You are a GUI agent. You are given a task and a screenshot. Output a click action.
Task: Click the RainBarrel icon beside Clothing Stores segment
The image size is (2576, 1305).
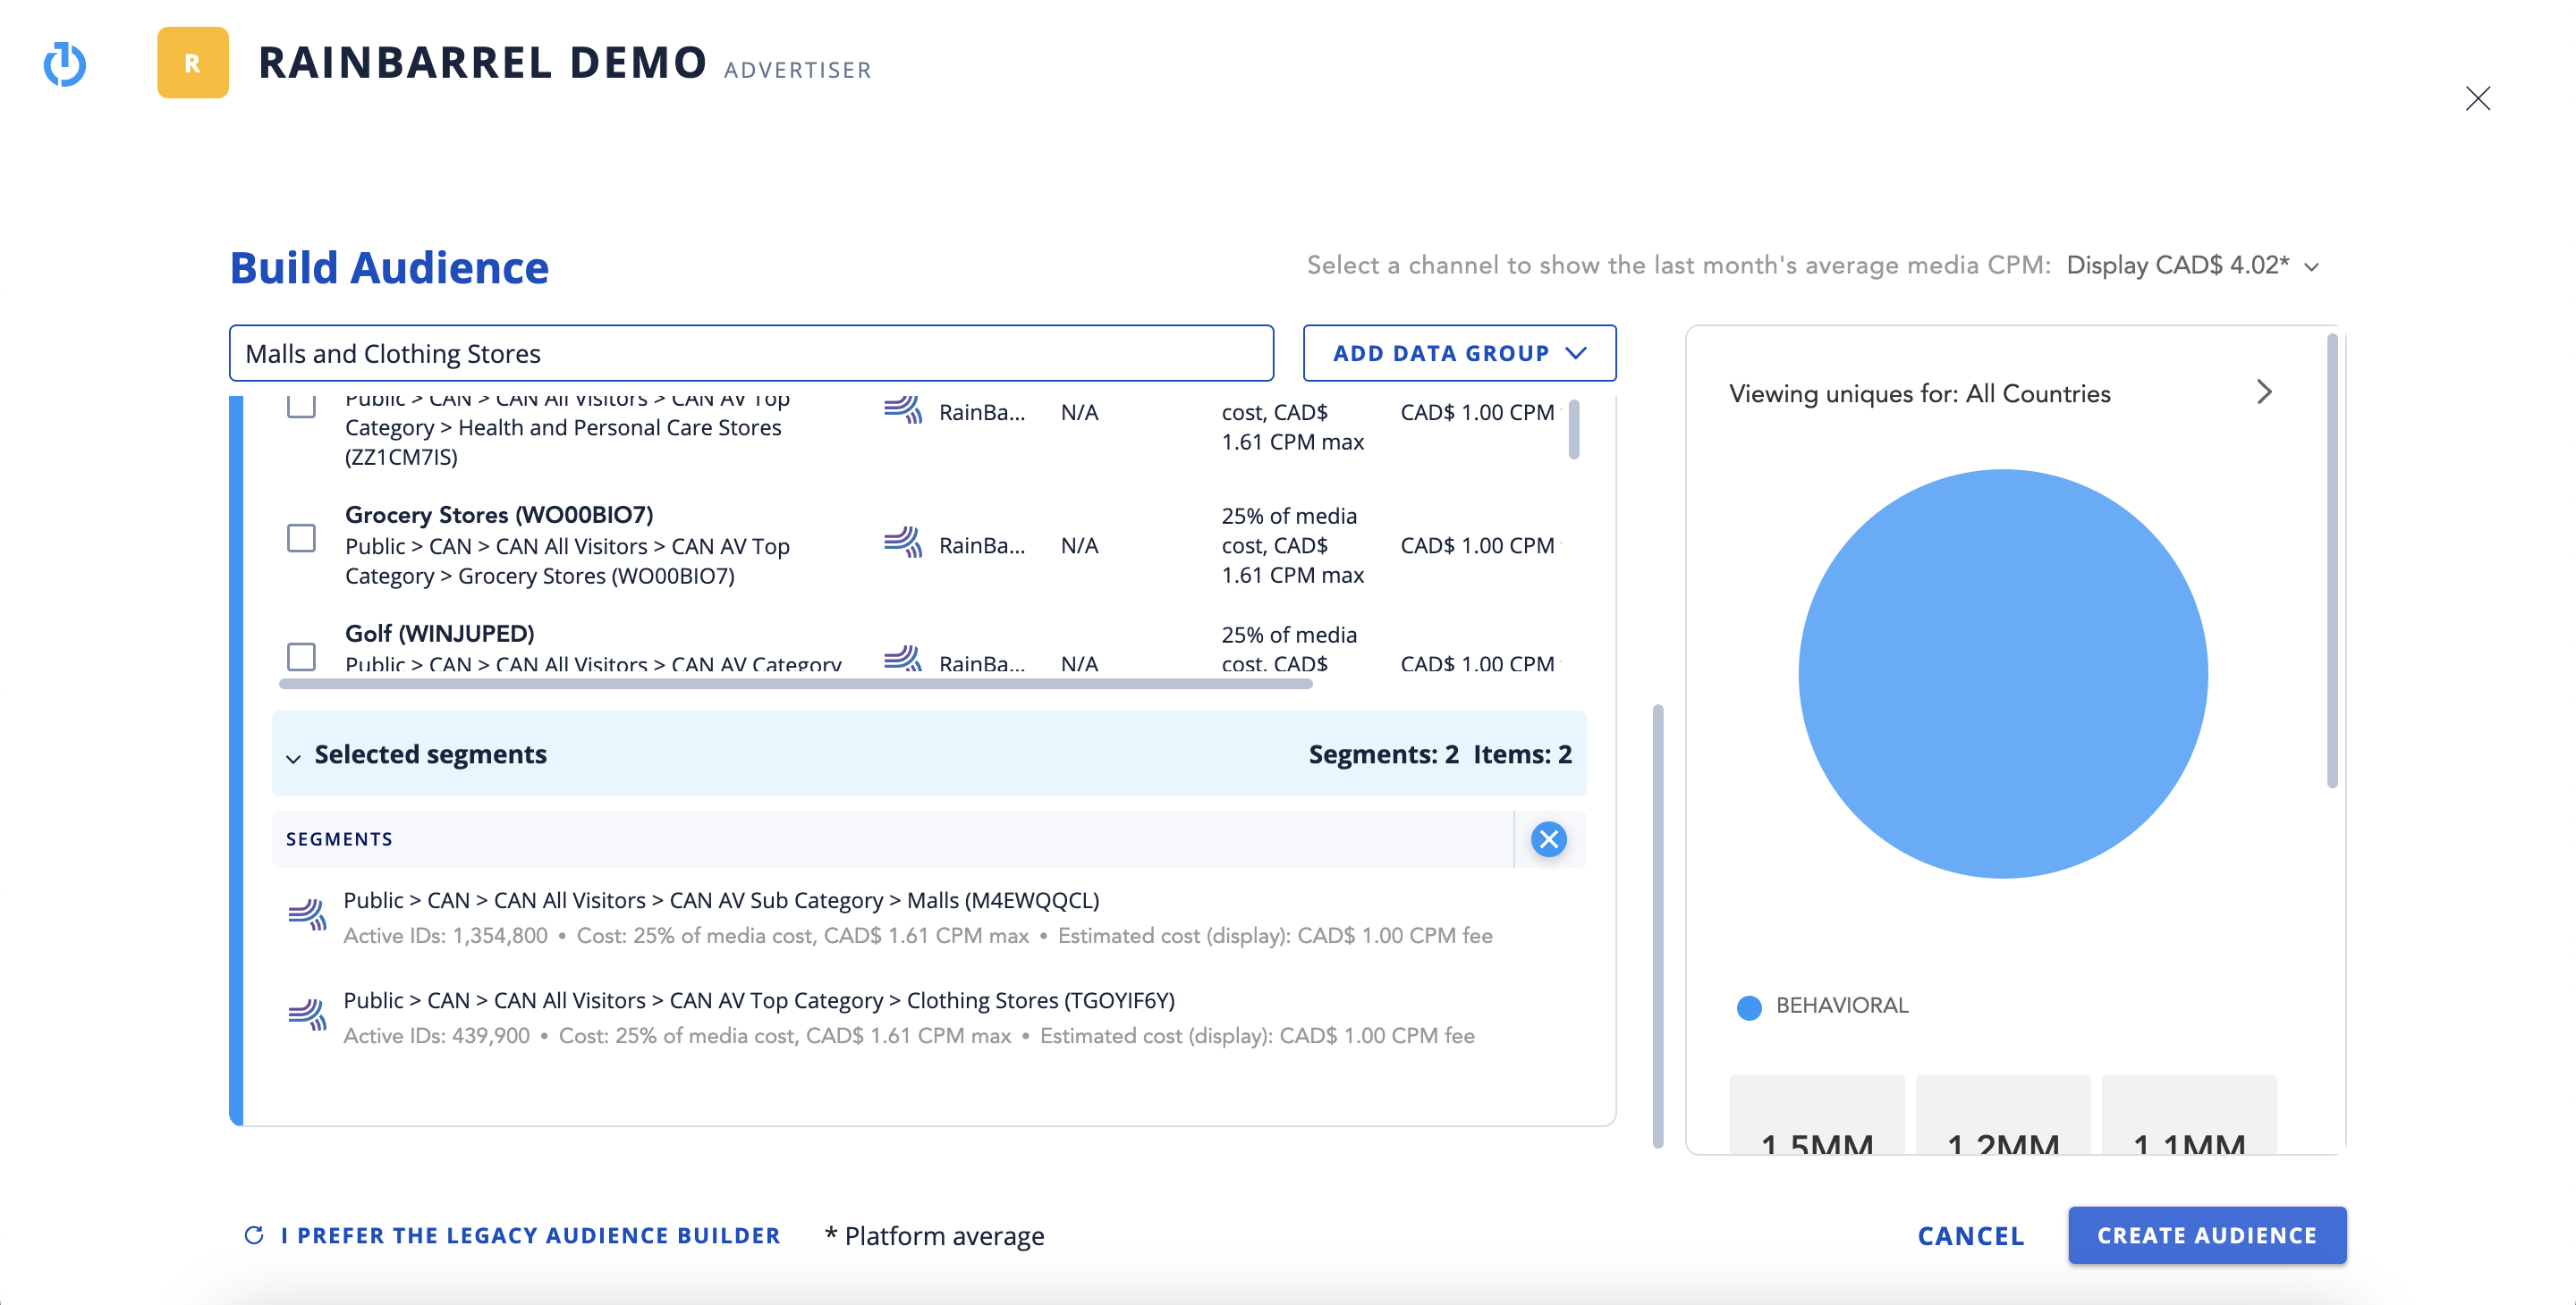pyautogui.click(x=307, y=1015)
